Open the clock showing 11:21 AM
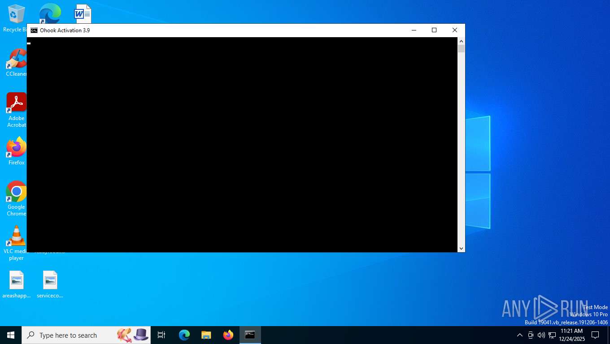This screenshot has height=344, width=610. pos(572,335)
